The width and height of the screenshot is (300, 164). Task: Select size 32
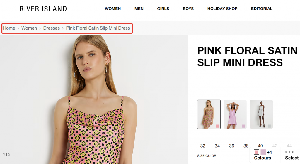[x=203, y=146]
